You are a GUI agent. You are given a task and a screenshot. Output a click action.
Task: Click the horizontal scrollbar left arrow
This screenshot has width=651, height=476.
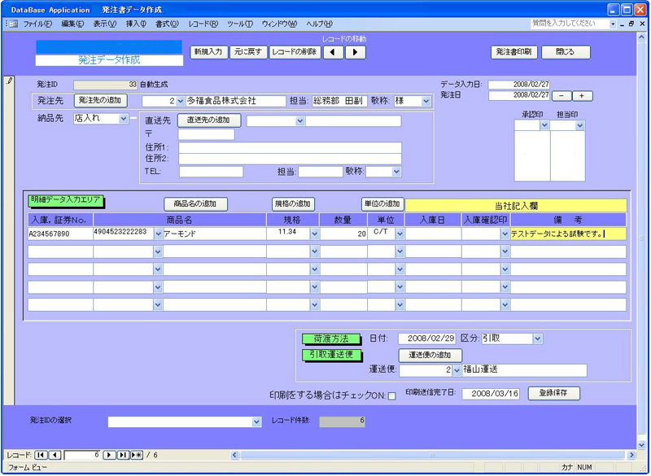pos(234,455)
